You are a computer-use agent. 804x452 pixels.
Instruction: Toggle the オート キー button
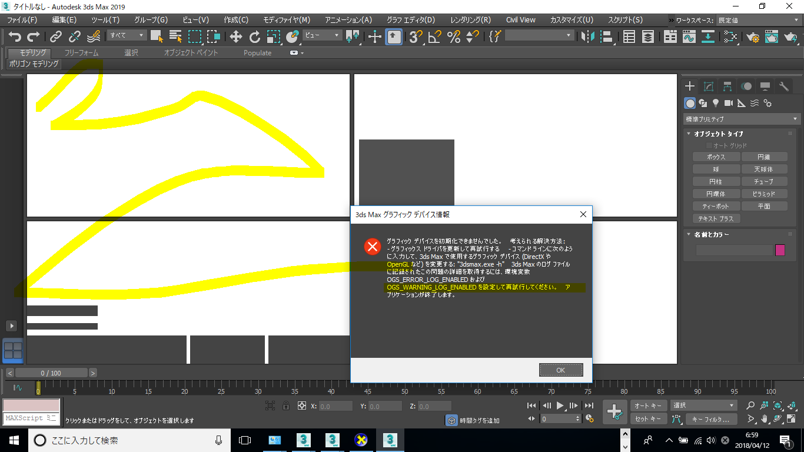[x=649, y=406]
